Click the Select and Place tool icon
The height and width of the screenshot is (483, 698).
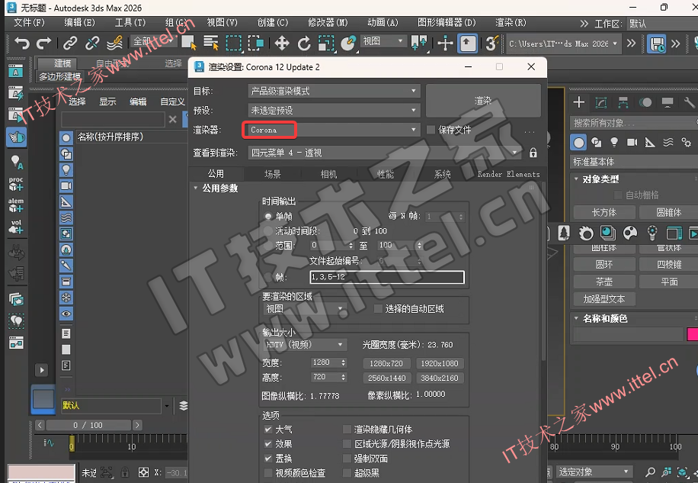tap(348, 43)
